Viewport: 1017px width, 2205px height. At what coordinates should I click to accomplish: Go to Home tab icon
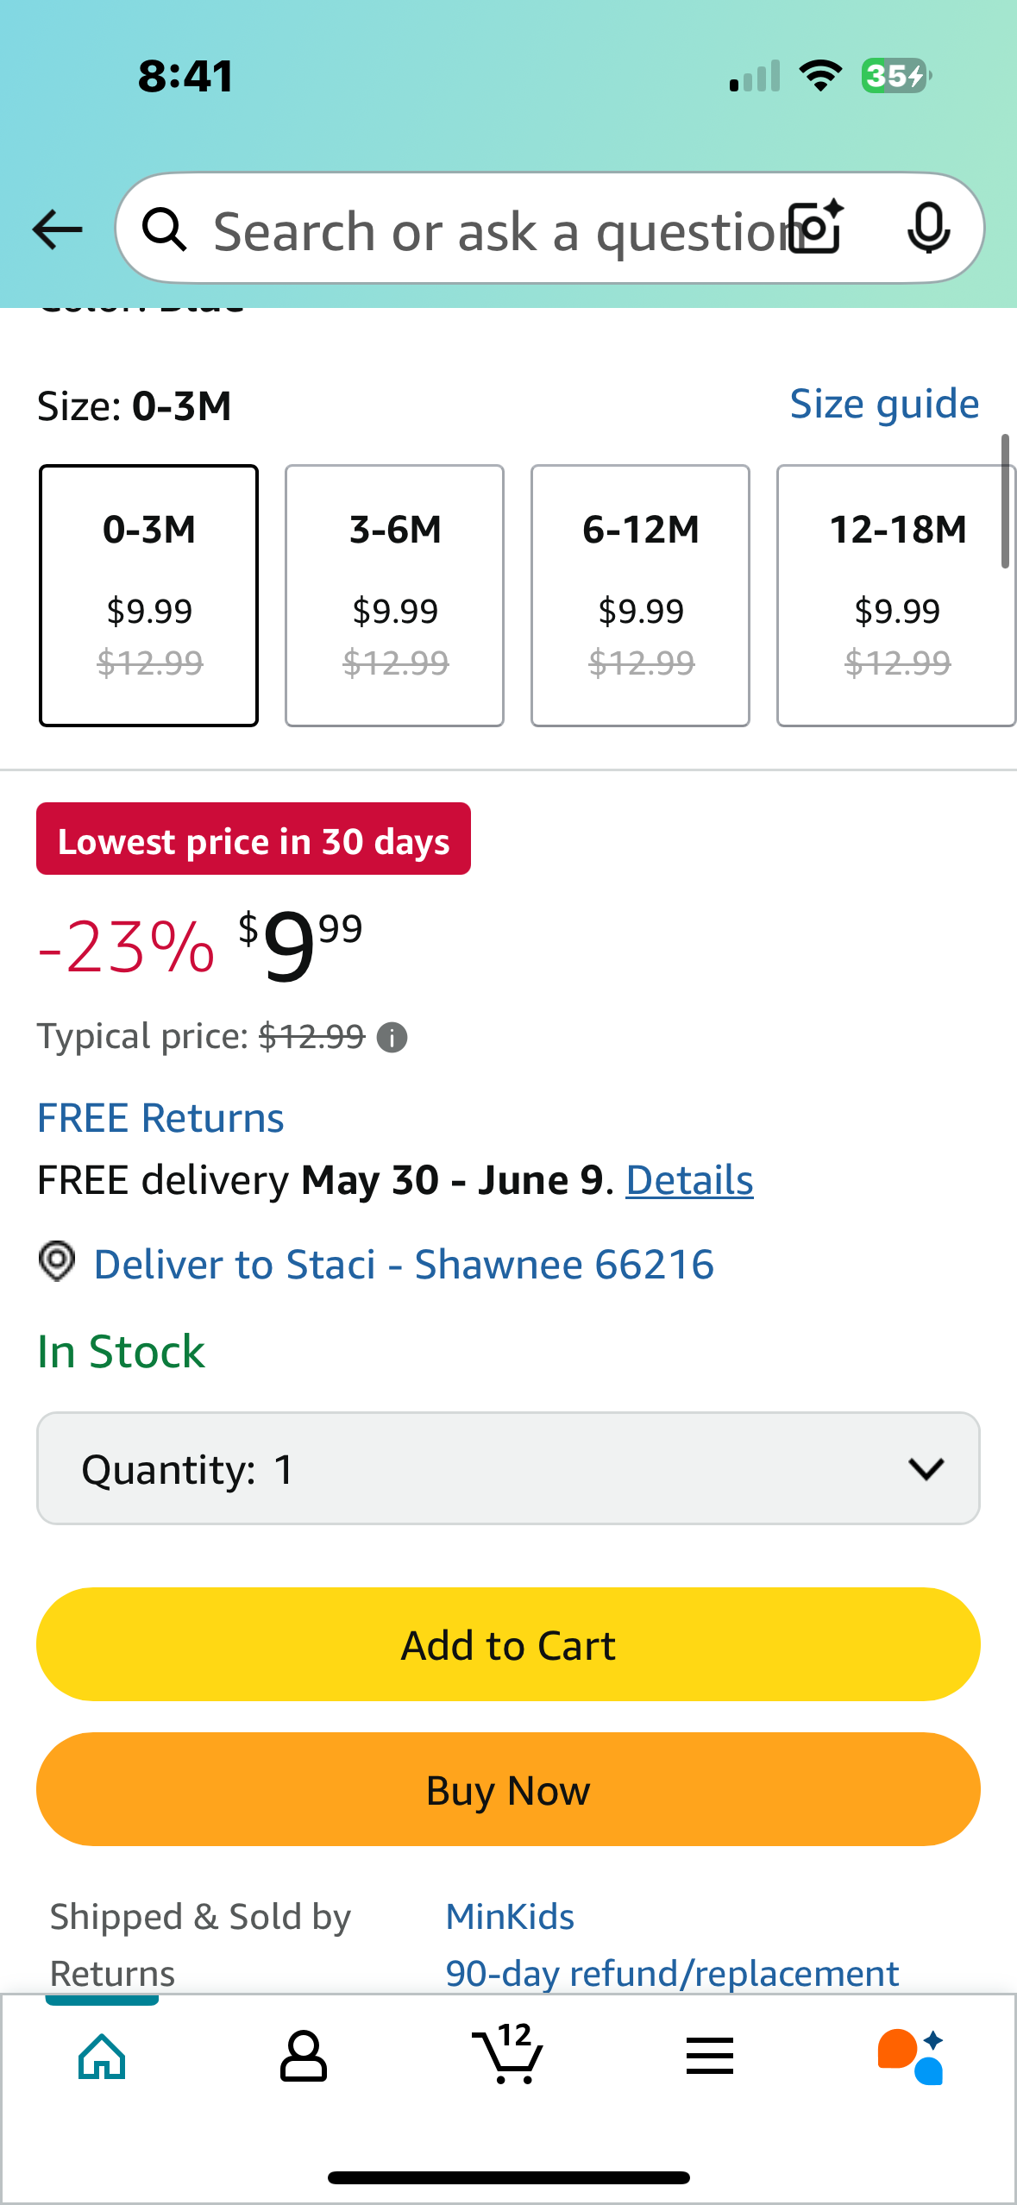pyautogui.click(x=102, y=2057)
